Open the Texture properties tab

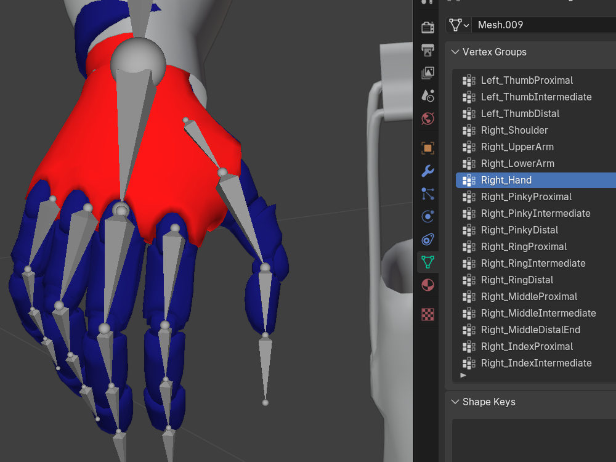coord(428,314)
